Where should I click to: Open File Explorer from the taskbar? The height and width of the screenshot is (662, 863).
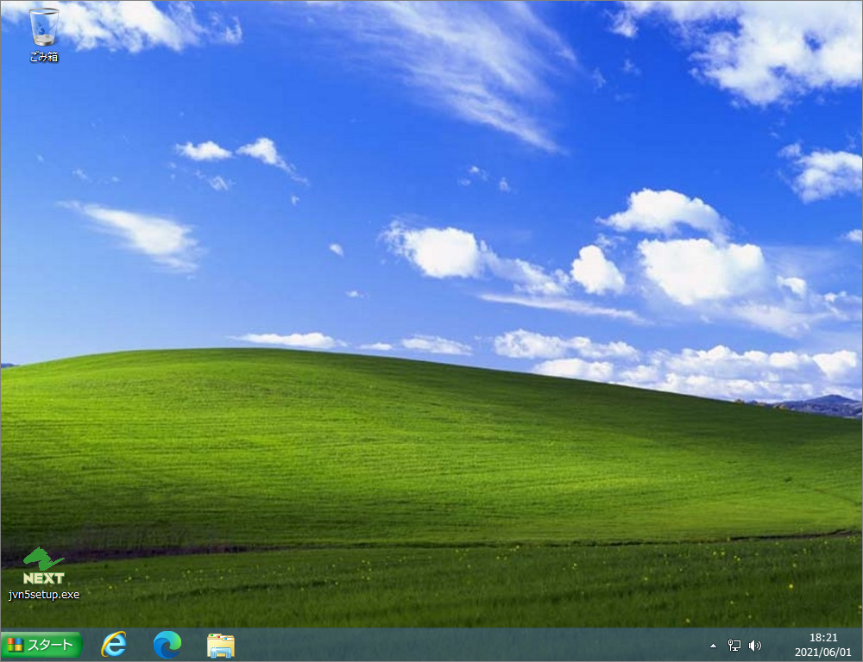(221, 645)
